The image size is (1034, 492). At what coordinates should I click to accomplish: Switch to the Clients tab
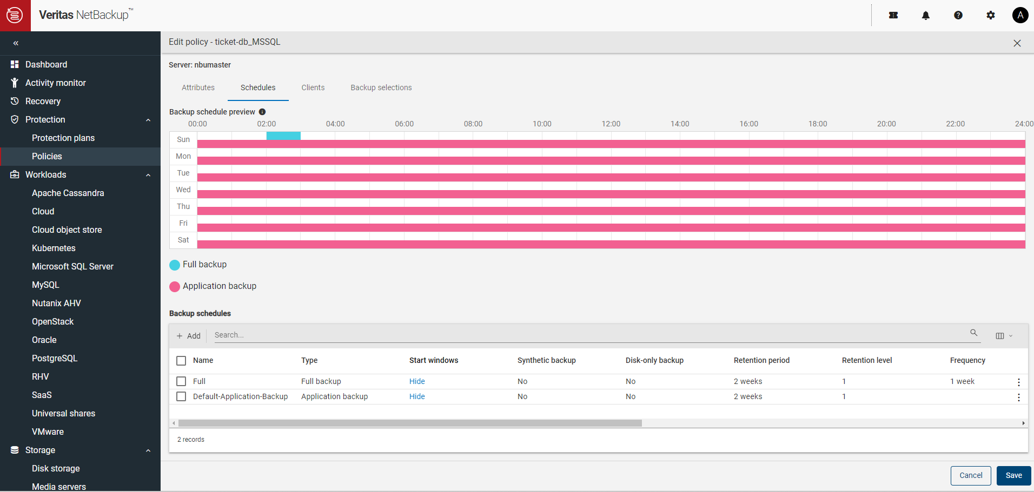coord(313,87)
